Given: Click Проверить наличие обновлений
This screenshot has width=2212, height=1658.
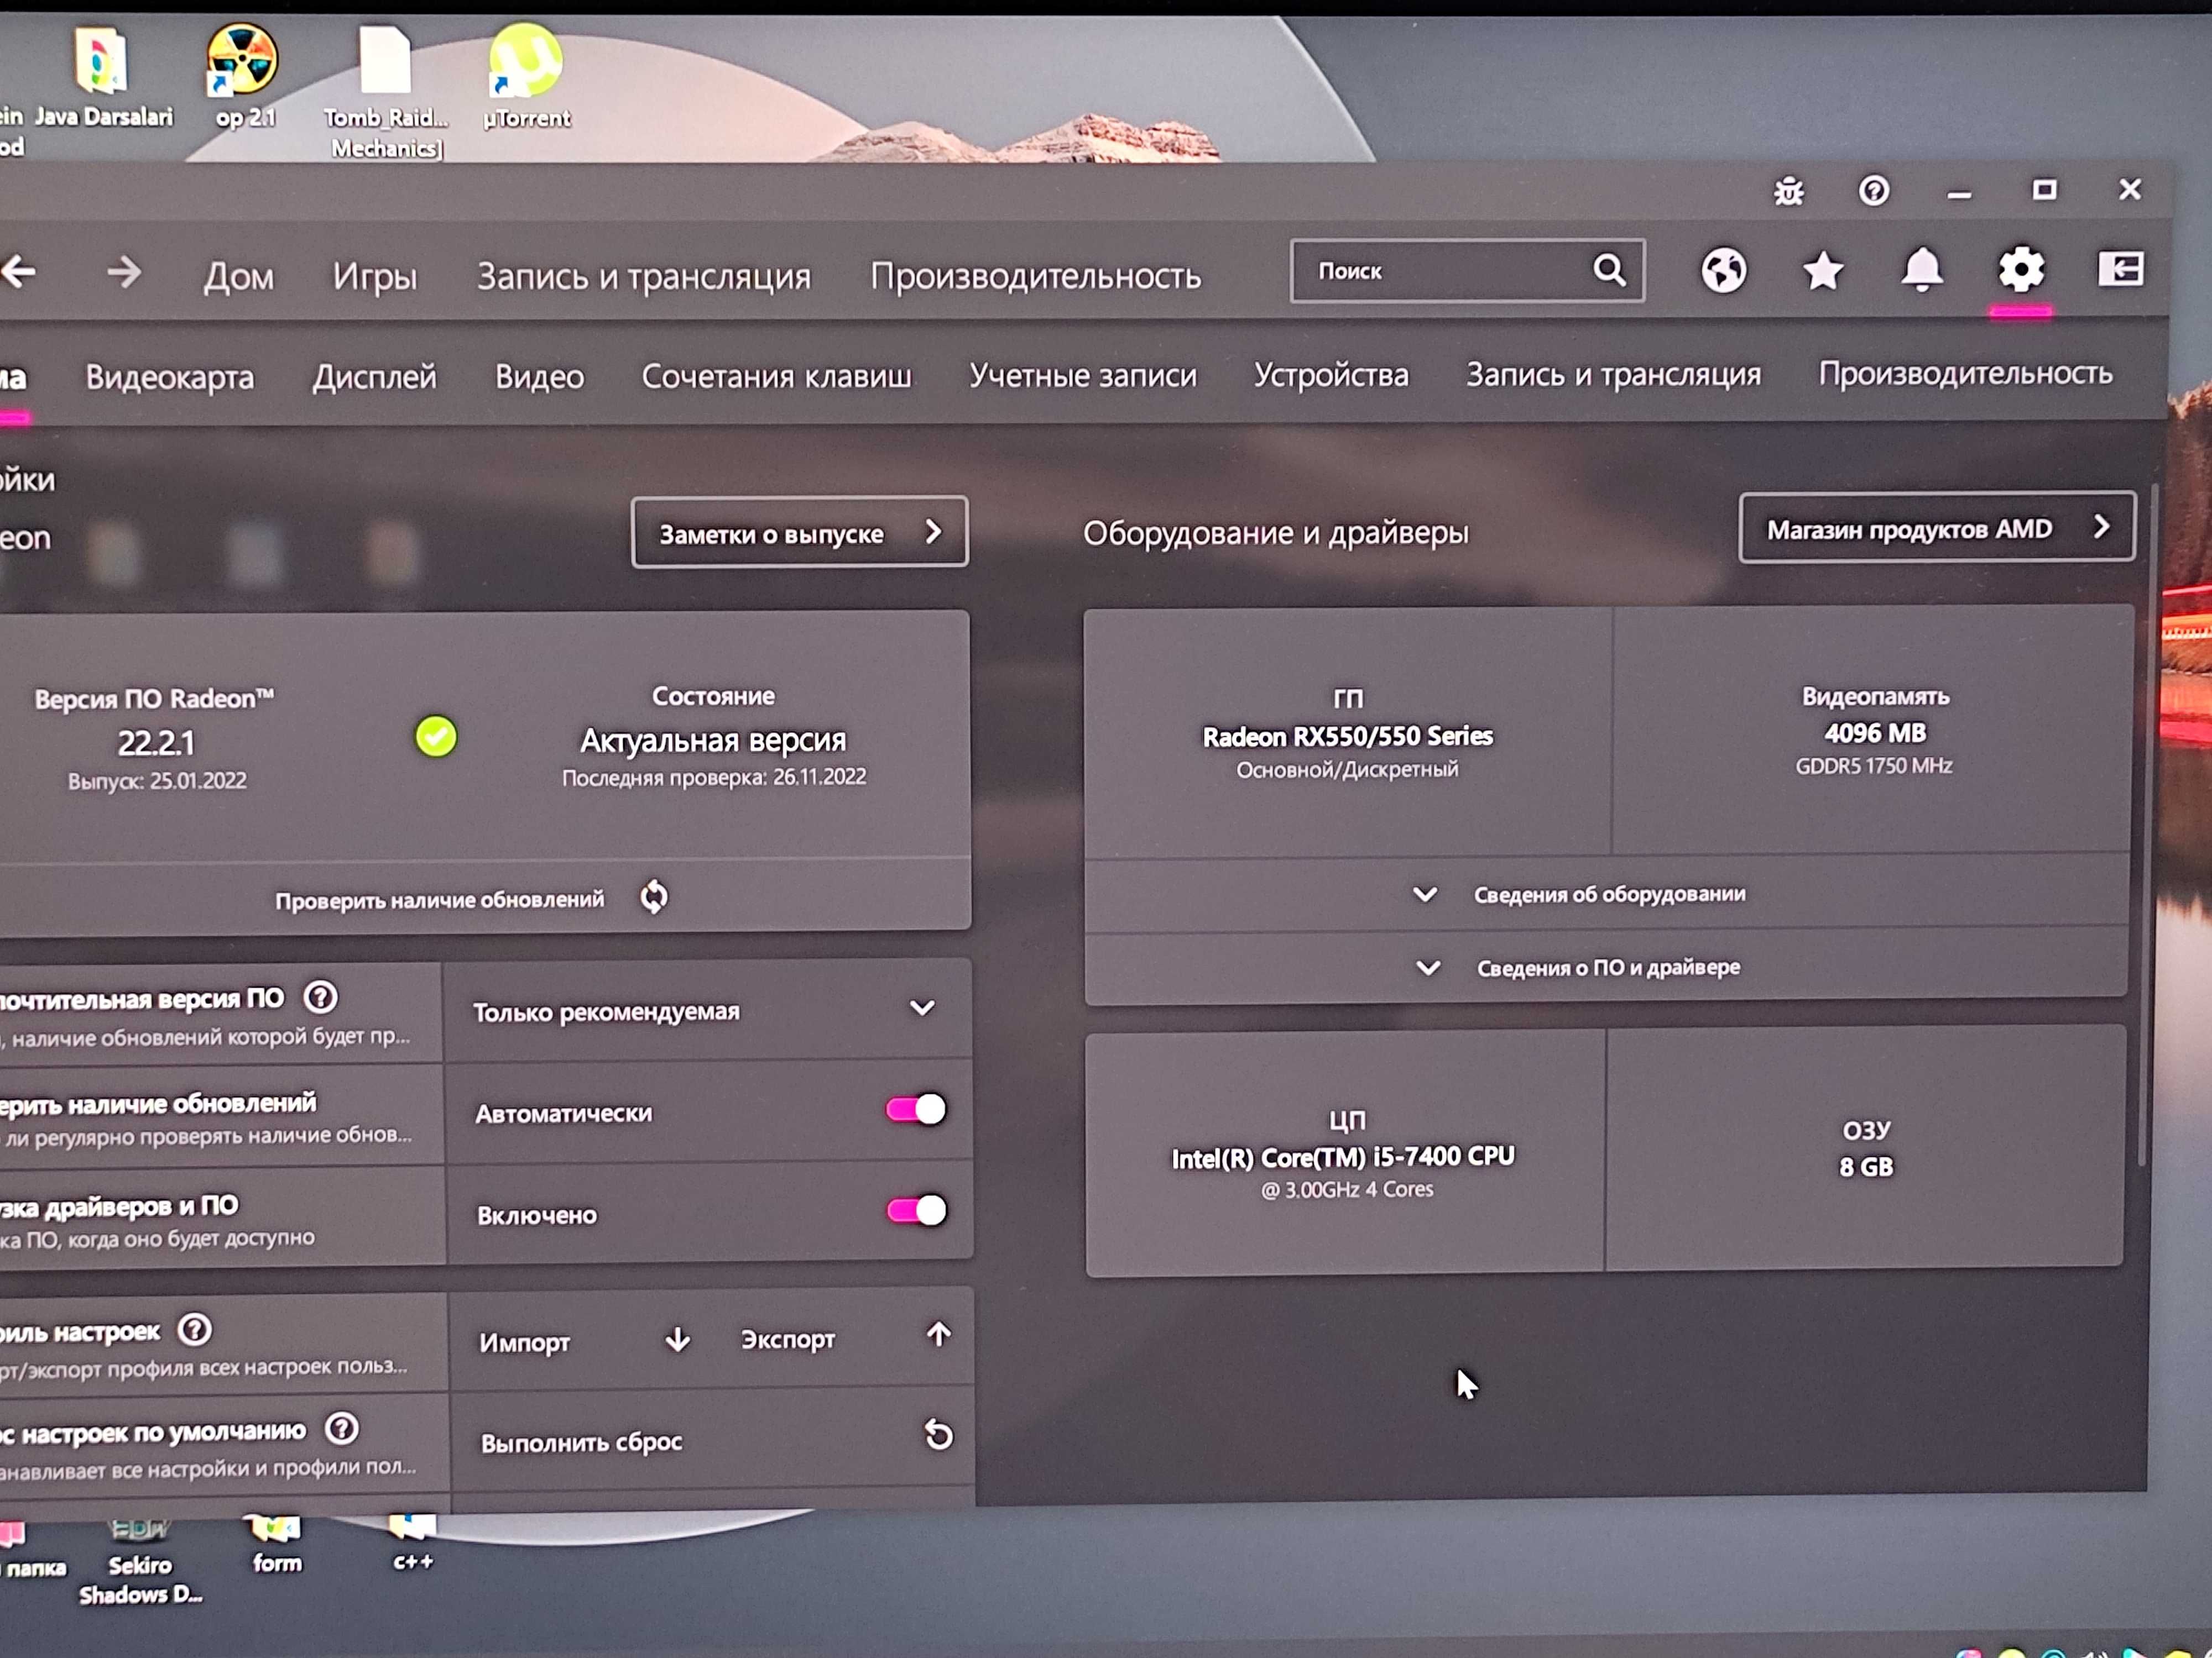Looking at the screenshot, I should click(x=440, y=899).
